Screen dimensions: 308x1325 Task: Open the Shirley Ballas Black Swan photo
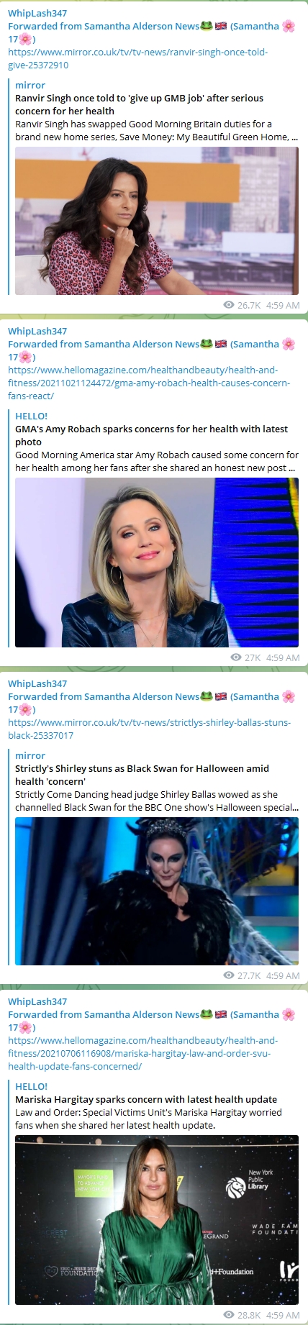[x=157, y=891]
